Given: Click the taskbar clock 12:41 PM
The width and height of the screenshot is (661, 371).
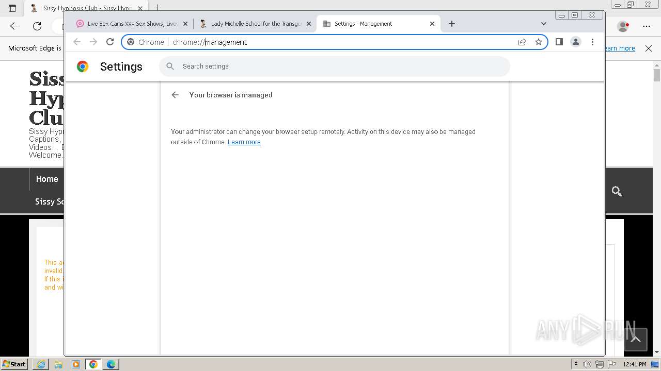Looking at the screenshot, I should point(635,364).
